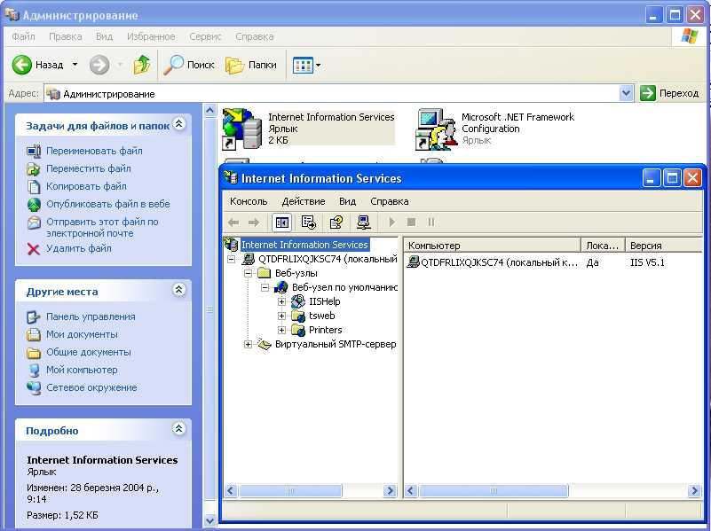Expand Виртуальный SMTP-сервер node
The height and width of the screenshot is (531, 711).
pyautogui.click(x=248, y=345)
